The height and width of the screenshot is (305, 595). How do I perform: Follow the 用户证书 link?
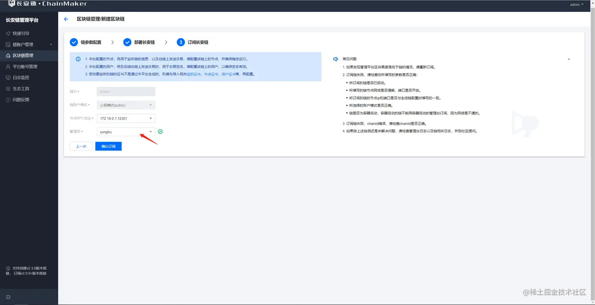coord(229,74)
